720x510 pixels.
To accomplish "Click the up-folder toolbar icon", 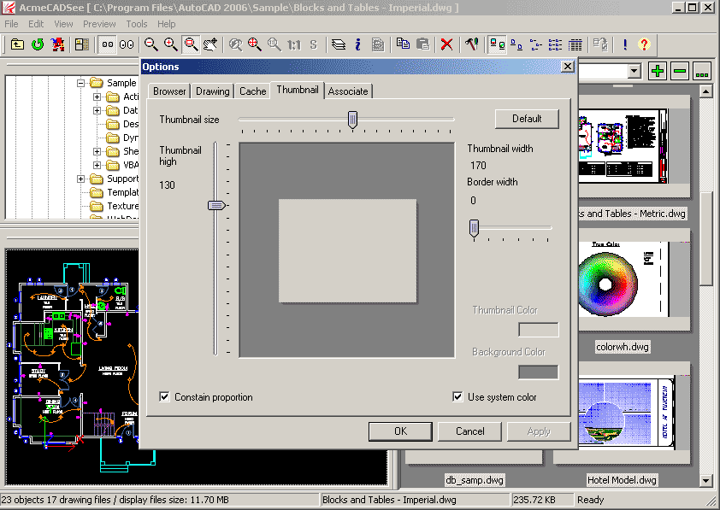I will click(17, 44).
